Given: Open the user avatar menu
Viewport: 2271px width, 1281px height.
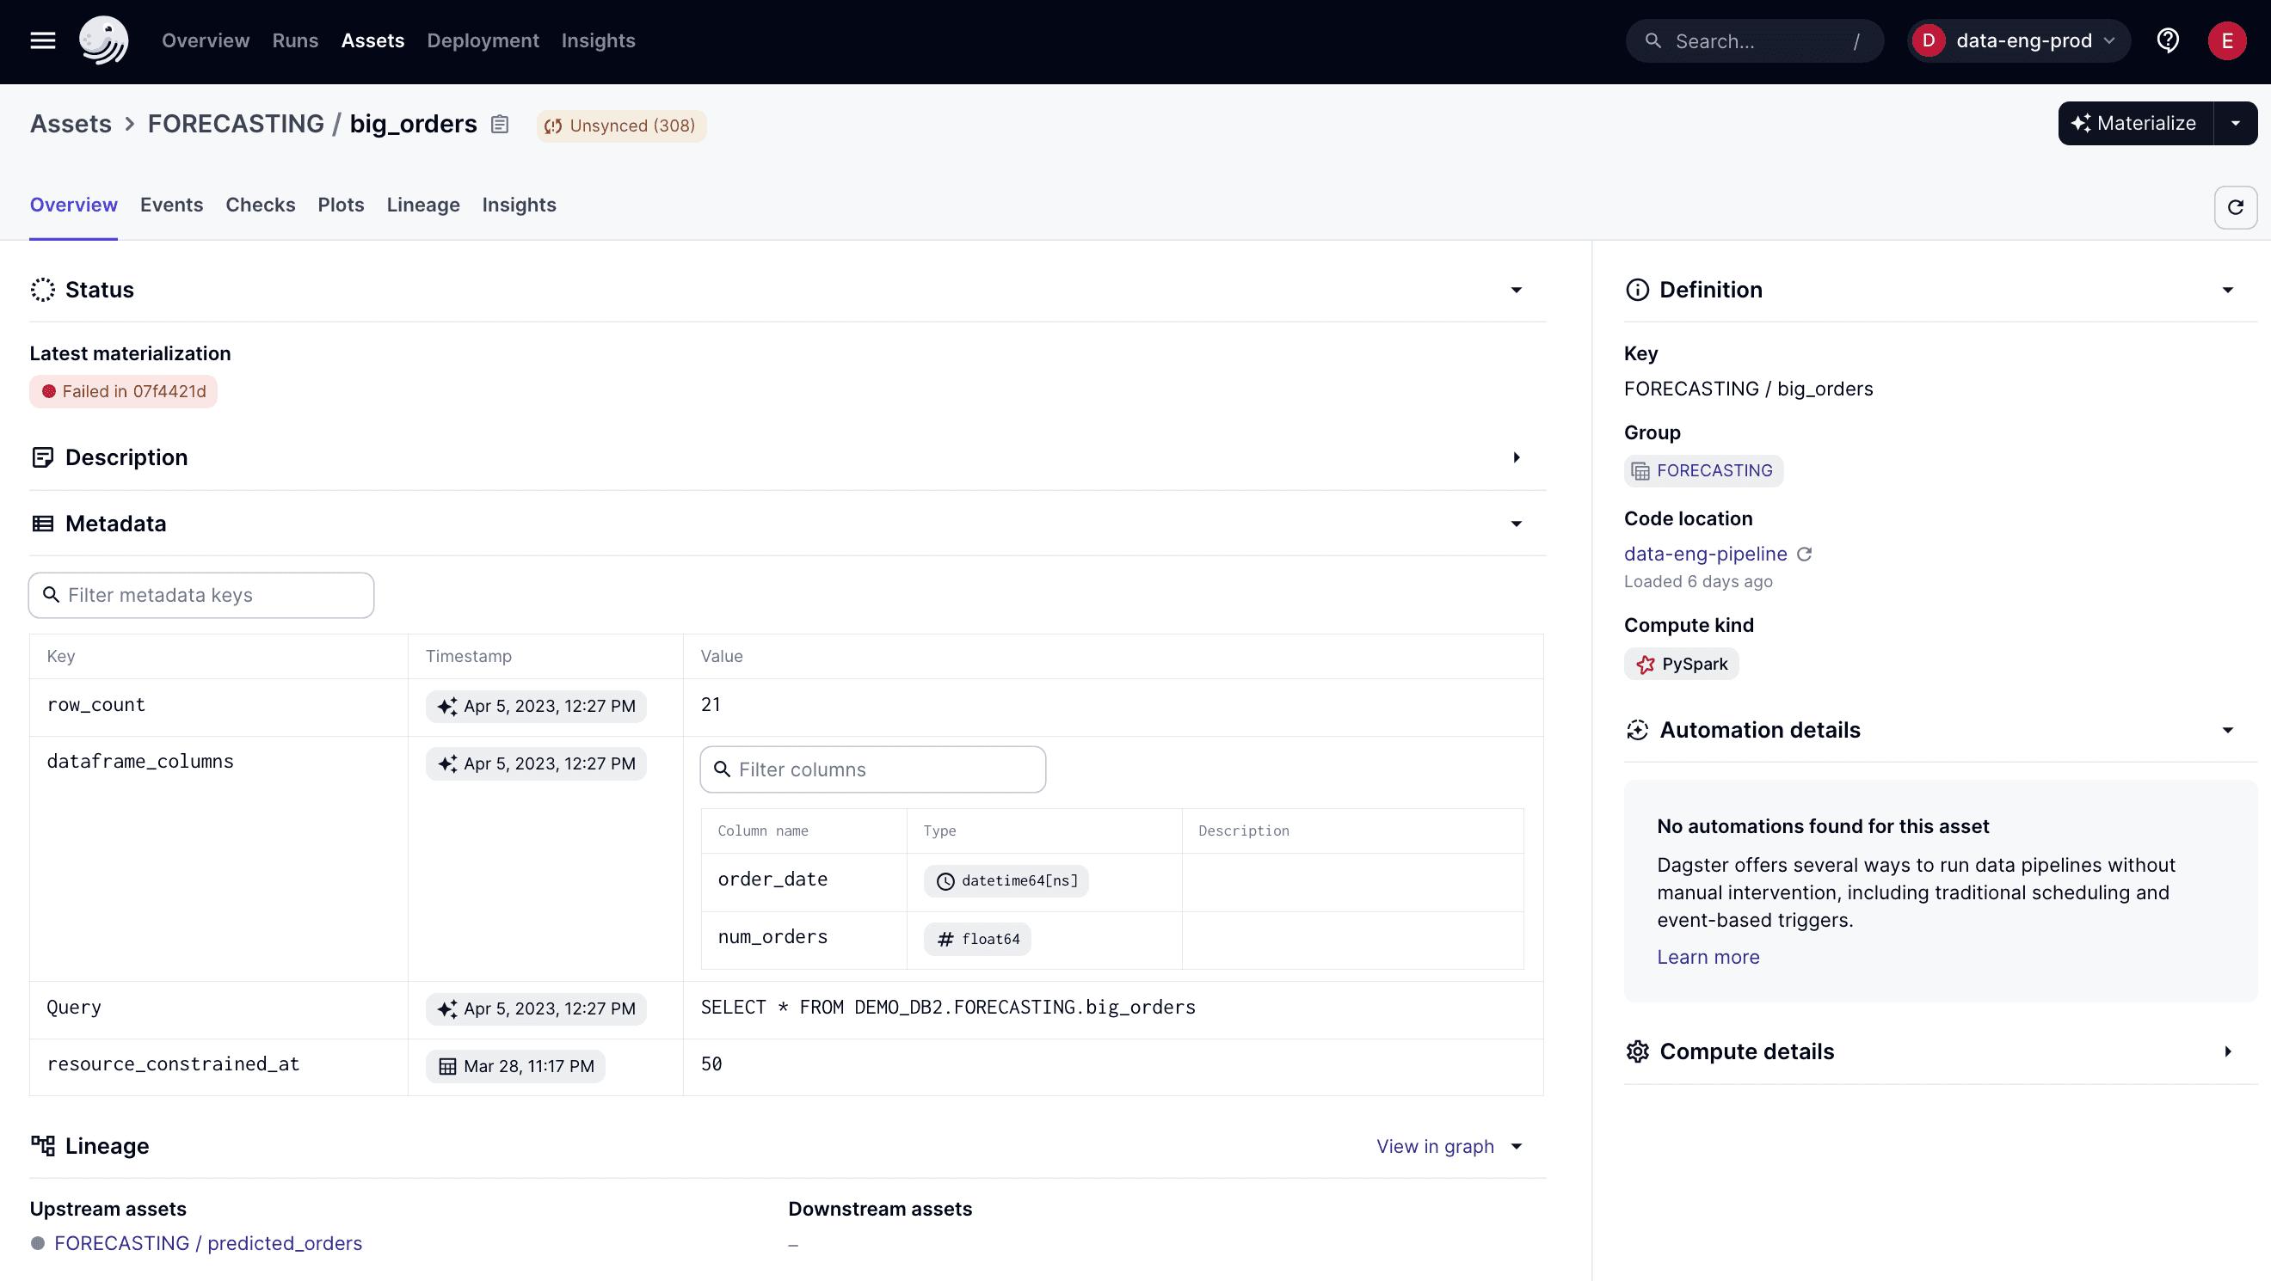Looking at the screenshot, I should click(2228, 40).
